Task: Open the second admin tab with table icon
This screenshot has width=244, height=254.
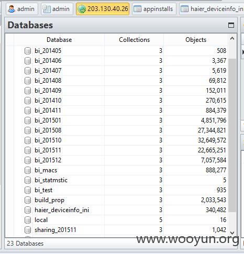Action: tap(57, 9)
